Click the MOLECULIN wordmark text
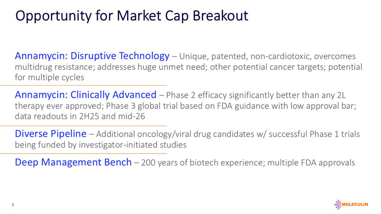This screenshot has height=214, width=381. pyautogui.click(x=356, y=204)
